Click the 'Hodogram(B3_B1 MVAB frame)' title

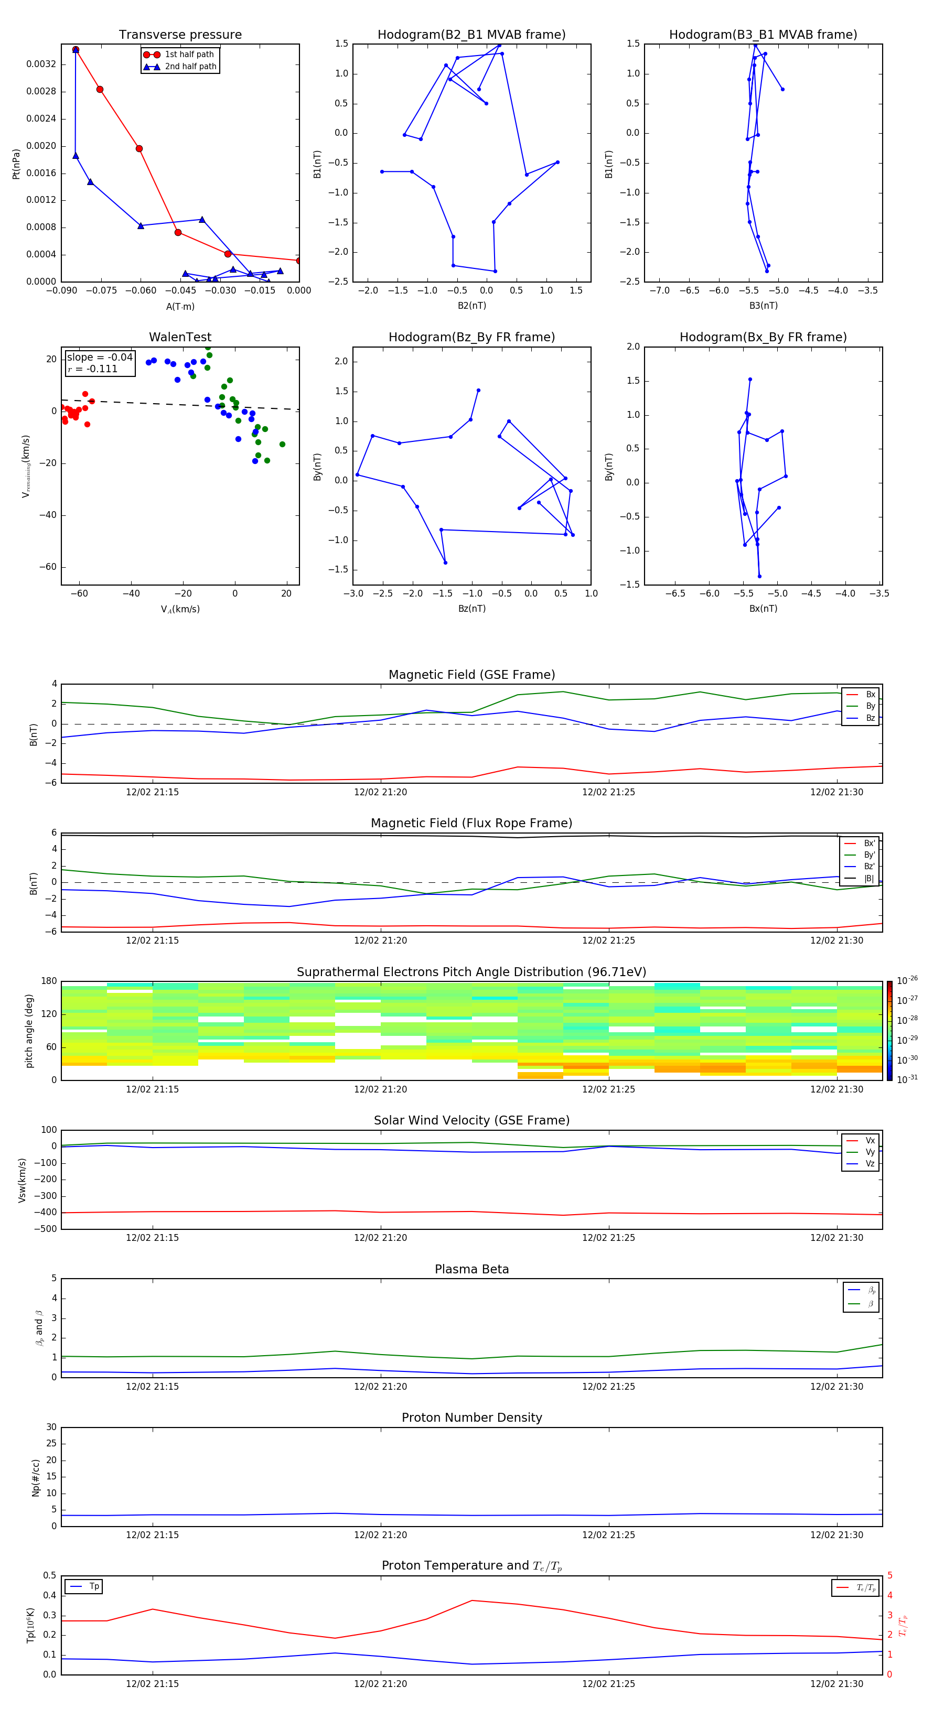(763, 35)
